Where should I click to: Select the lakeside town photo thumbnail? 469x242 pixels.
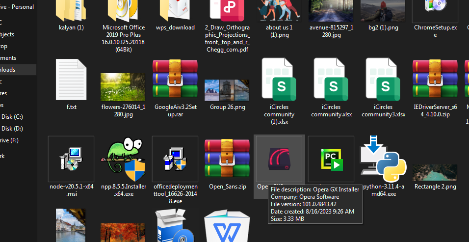[71, 225]
